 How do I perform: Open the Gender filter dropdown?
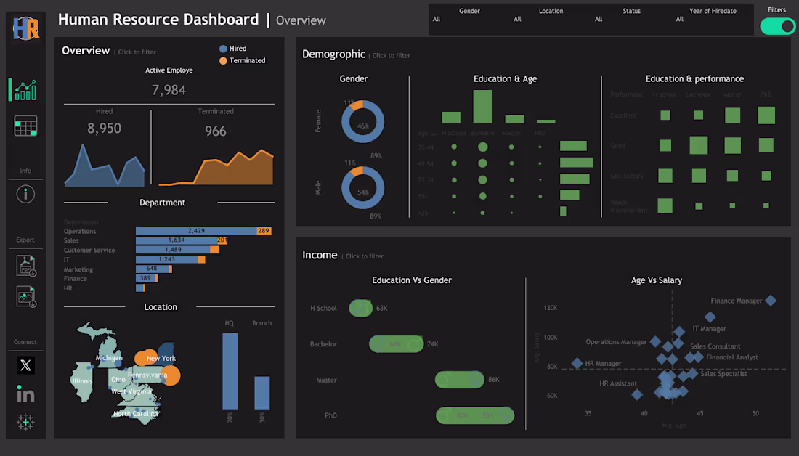pyautogui.click(x=469, y=19)
